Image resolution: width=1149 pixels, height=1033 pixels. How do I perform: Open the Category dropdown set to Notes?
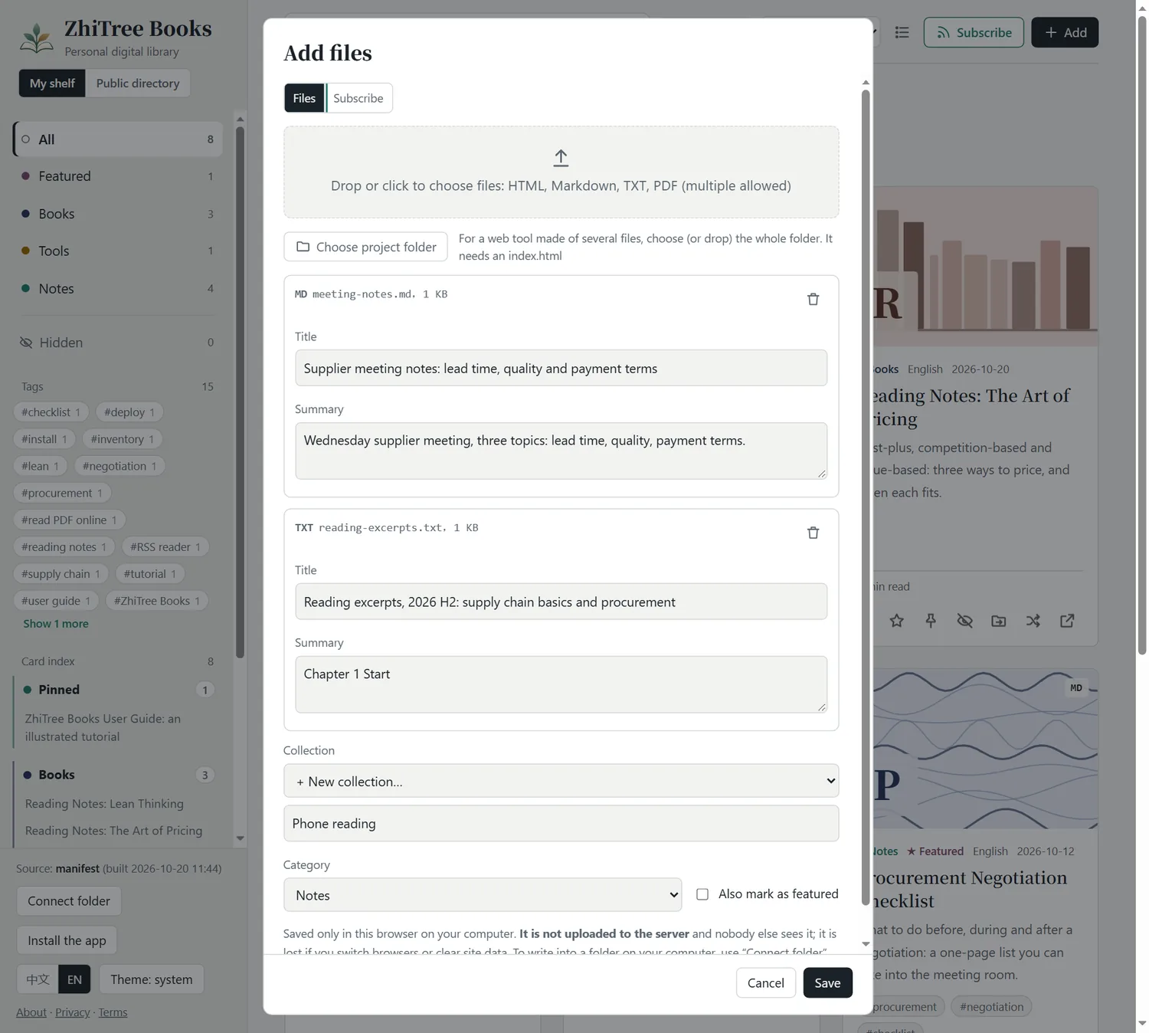click(482, 895)
